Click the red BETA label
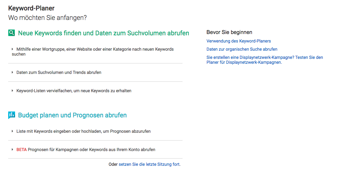Viewport: 348px width, 189px height. tap(22, 149)
